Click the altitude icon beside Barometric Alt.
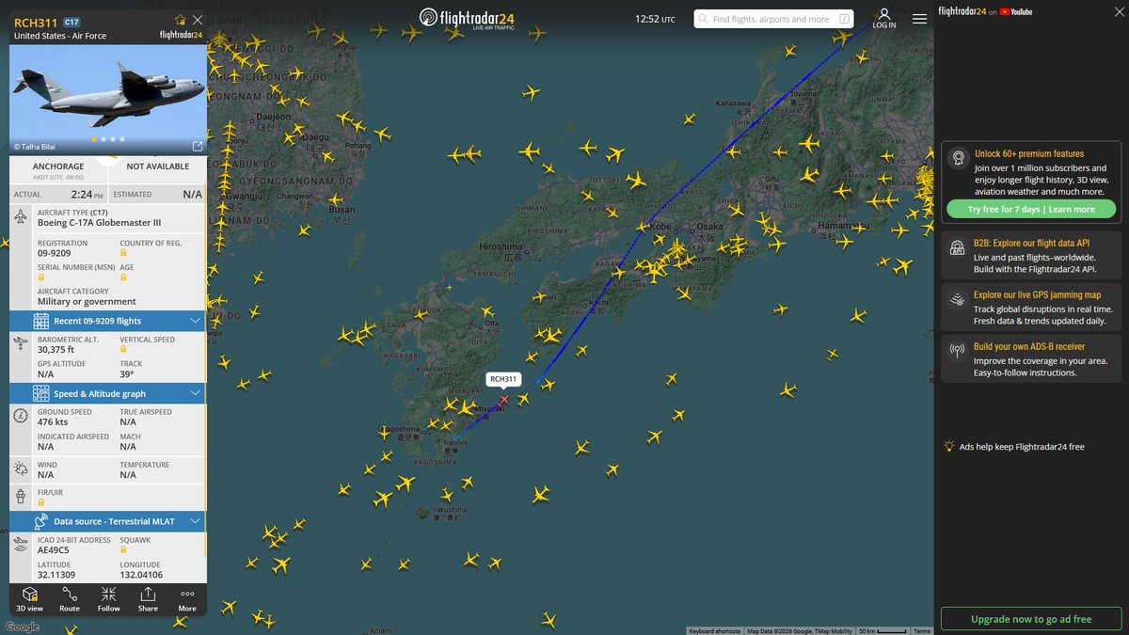 pos(21,343)
